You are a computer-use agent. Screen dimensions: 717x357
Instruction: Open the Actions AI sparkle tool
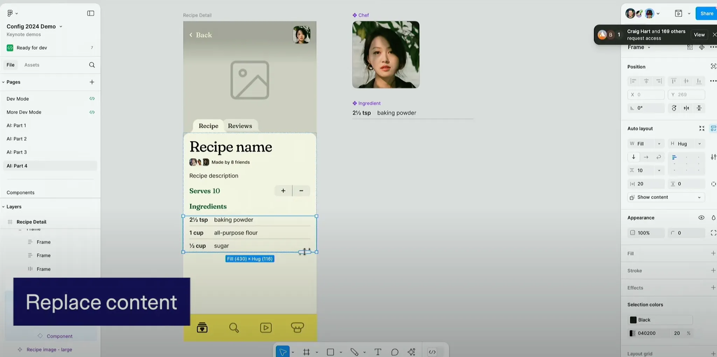(x=411, y=352)
